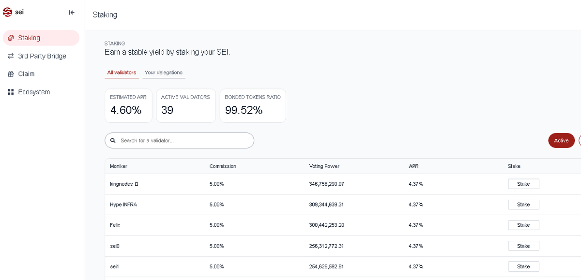This screenshot has height=280, width=581.
Task: Switch to All validators tab
Action: pos(122,73)
